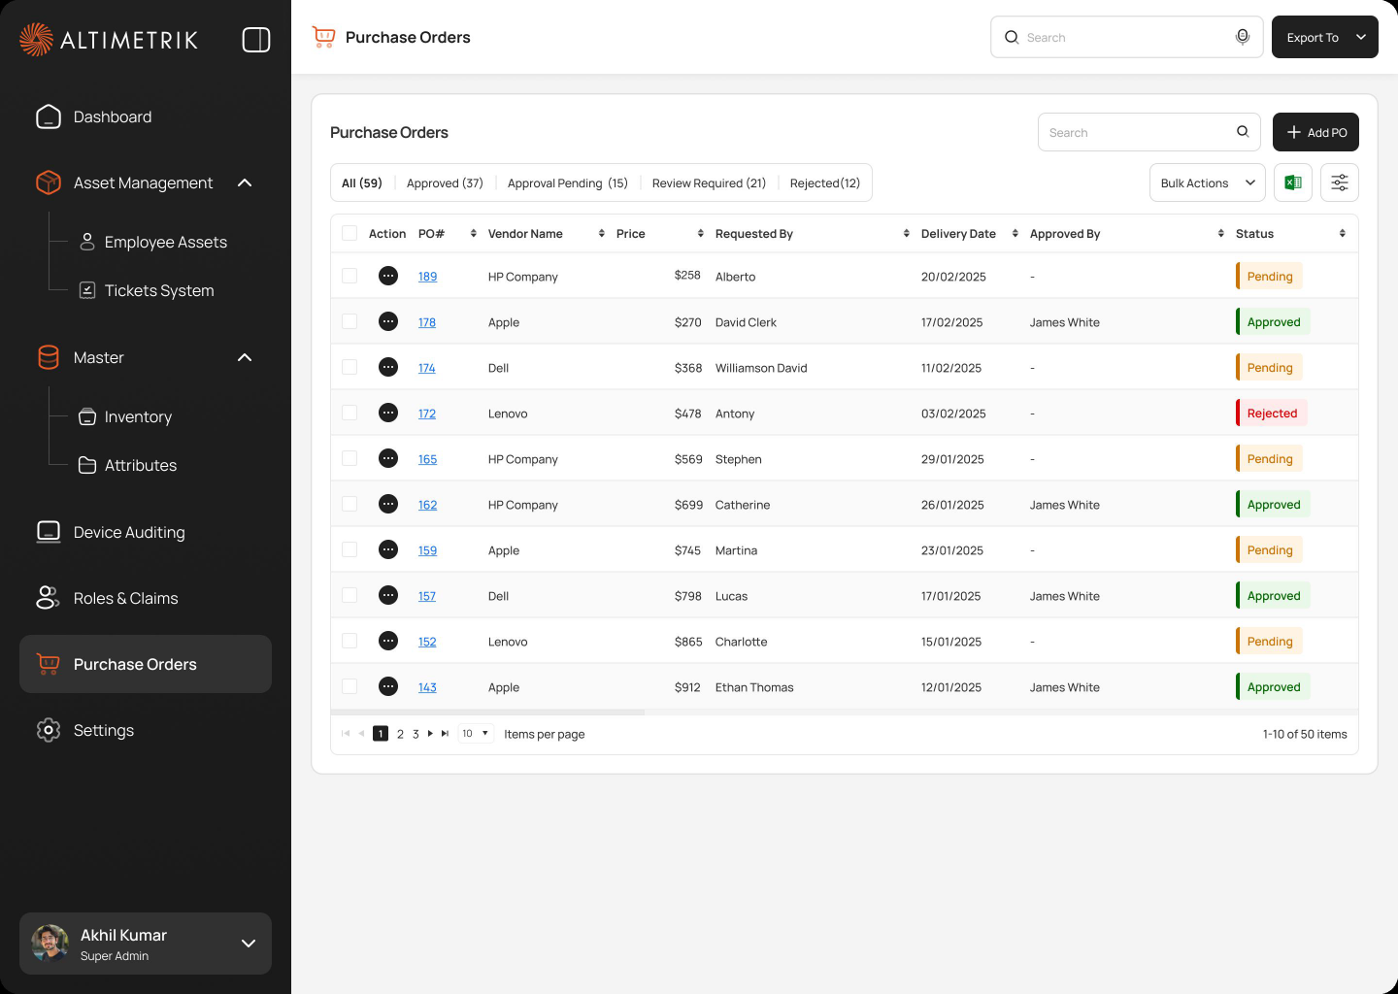Toggle the sidebar collapse icon
Image resolution: width=1398 pixels, height=994 pixels.
tap(256, 40)
